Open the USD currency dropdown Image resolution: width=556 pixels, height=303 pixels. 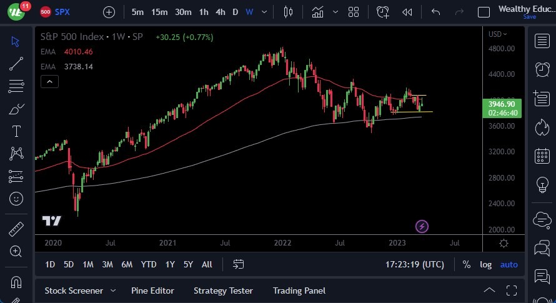[x=497, y=34]
